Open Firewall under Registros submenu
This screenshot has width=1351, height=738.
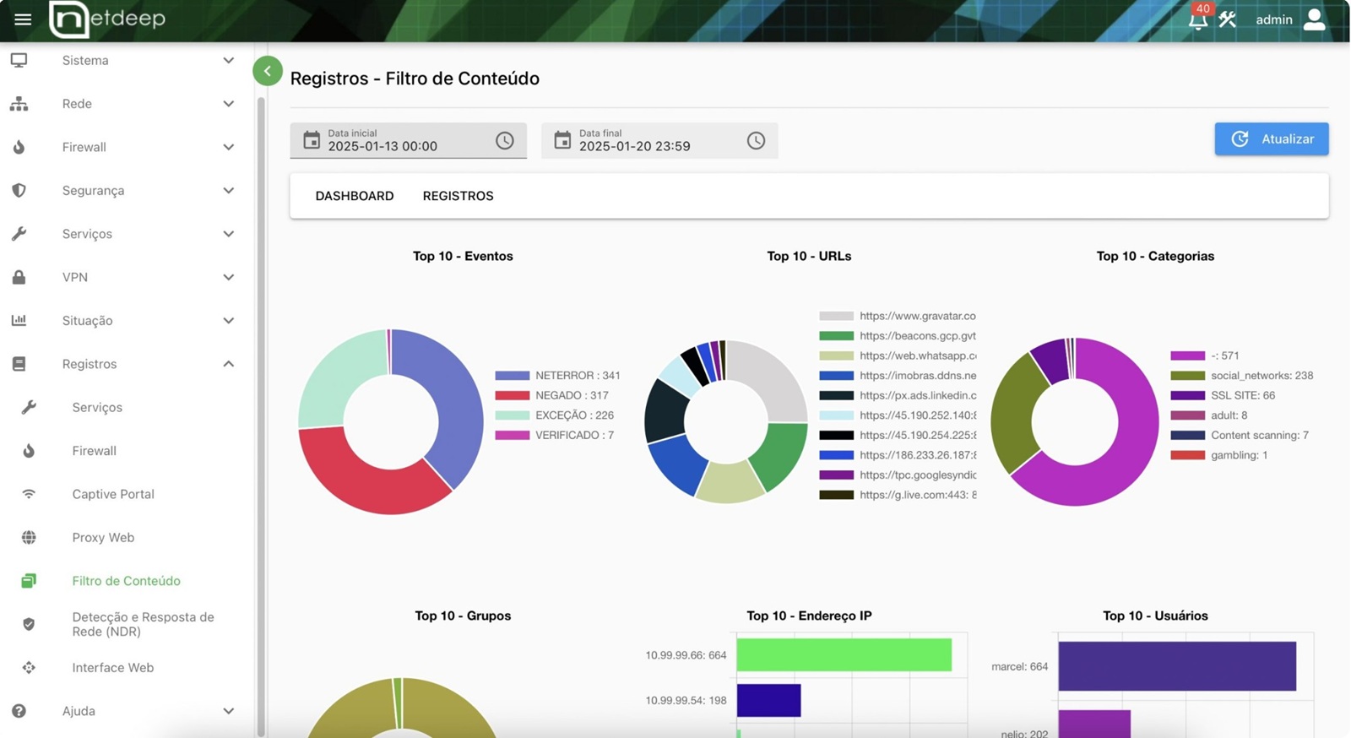click(x=95, y=451)
